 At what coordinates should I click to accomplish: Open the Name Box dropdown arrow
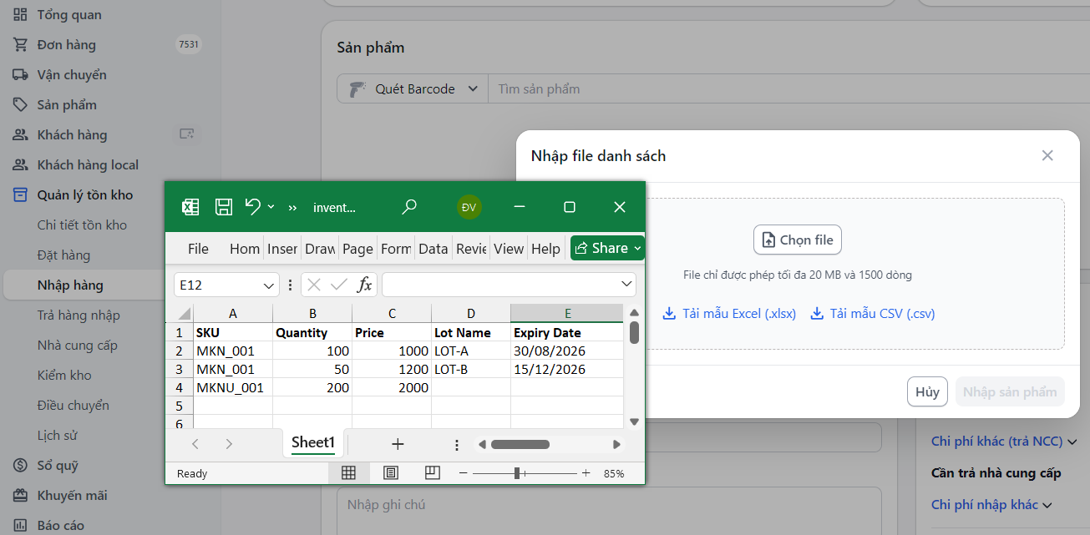pos(269,285)
